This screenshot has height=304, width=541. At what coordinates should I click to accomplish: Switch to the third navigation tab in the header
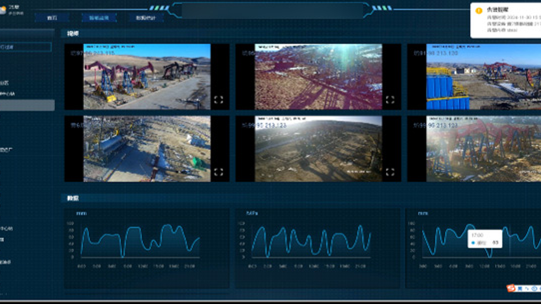click(146, 18)
